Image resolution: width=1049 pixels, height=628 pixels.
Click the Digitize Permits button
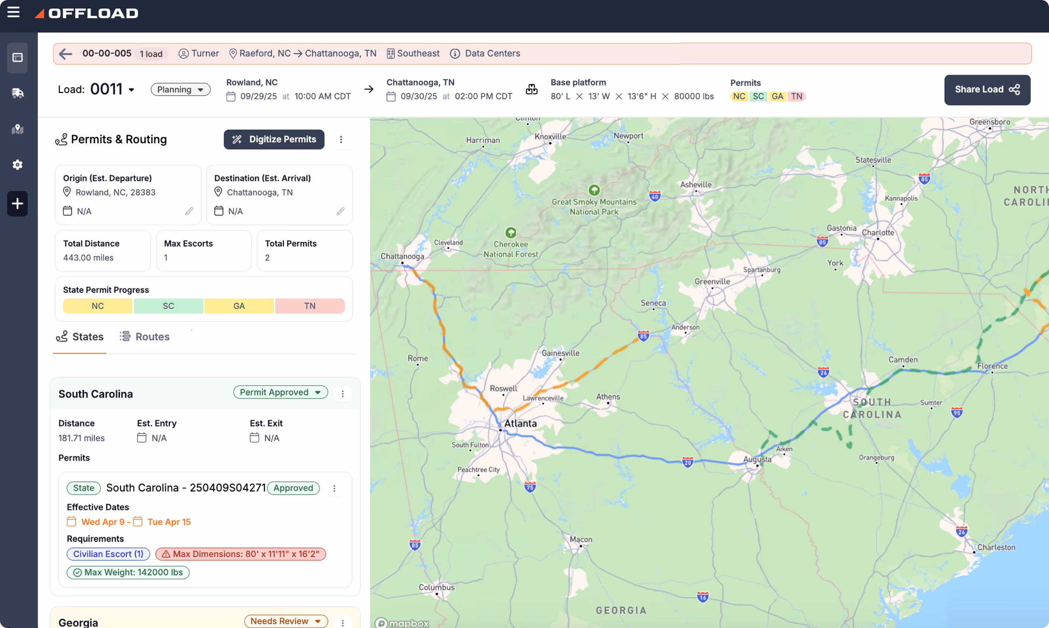click(x=274, y=139)
